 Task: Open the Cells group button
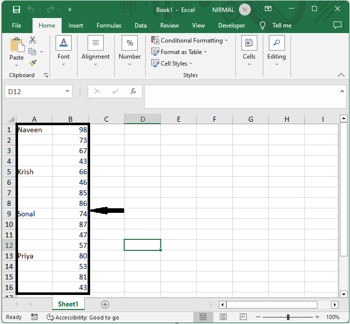[249, 51]
